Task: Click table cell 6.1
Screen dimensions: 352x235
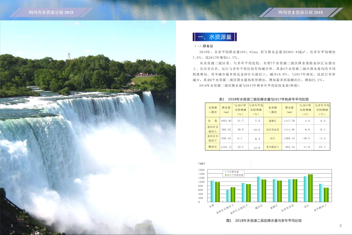Action: 241,138
